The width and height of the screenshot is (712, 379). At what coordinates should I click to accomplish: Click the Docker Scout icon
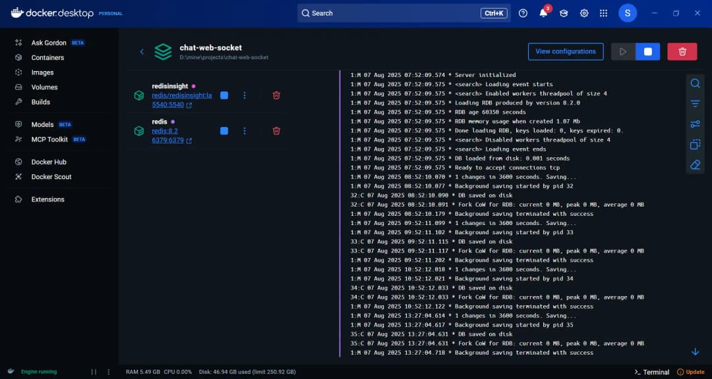(x=18, y=177)
